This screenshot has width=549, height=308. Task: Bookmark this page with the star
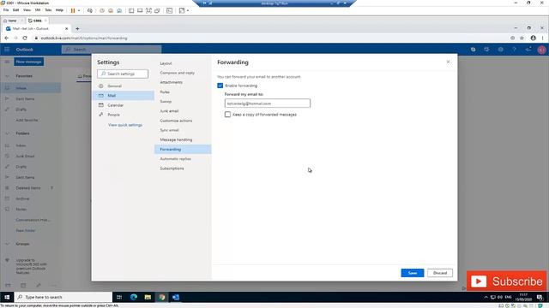tap(522, 38)
